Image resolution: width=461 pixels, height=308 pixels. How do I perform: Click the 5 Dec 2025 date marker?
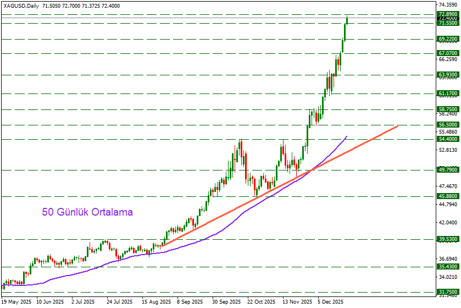(330, 302)
